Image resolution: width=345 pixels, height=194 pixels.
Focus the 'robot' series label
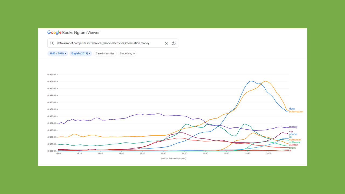point(292,148)
